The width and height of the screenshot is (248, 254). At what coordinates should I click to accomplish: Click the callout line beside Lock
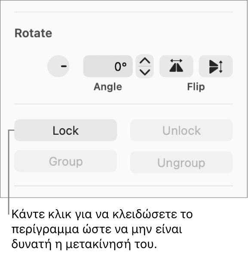coord(9,172)
